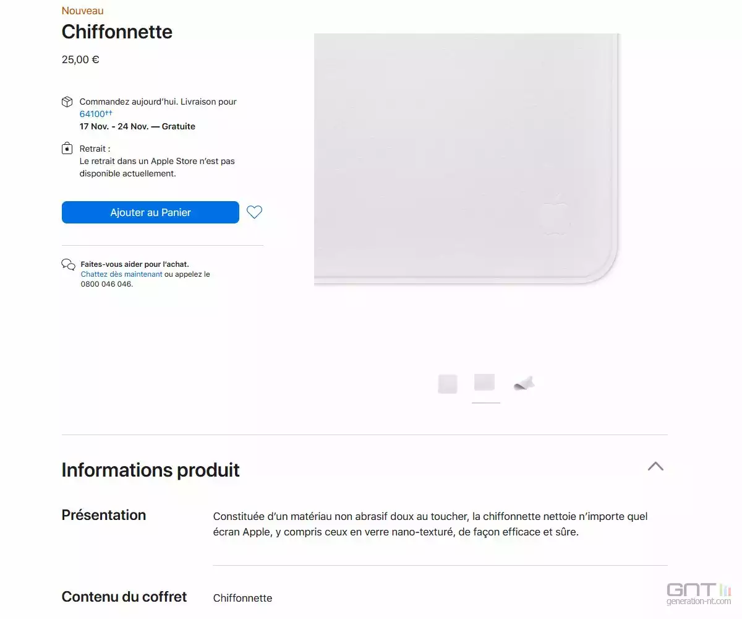
Task: Click the main Chiffonnette product image
Action: click(x=466, y=160)
